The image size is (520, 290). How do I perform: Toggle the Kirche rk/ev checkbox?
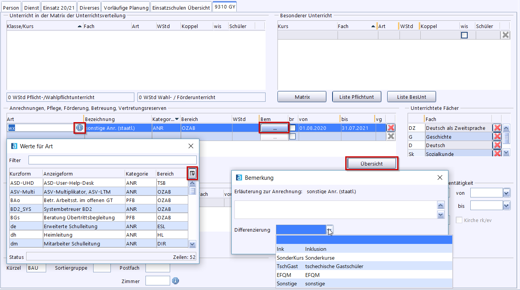tap(459, 220)
